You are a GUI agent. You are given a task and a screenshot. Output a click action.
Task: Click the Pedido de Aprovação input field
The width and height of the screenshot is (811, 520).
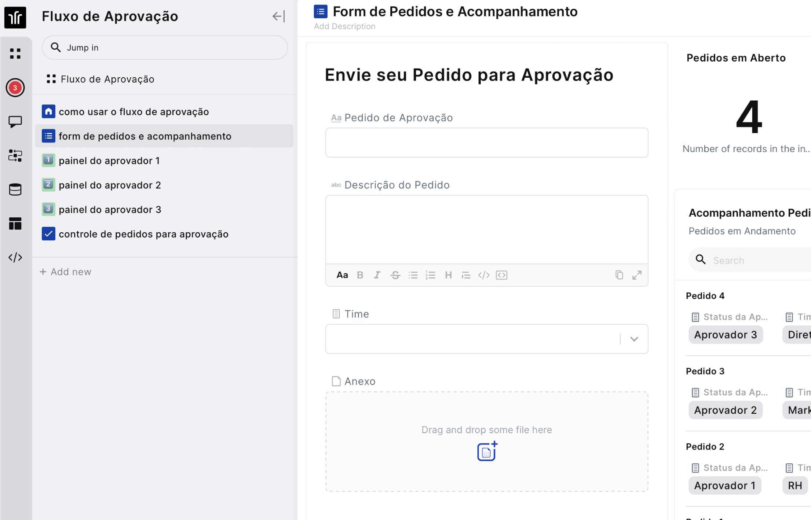click(x=486, y=143)
